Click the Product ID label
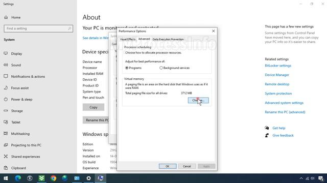 (x=90, y=85)
